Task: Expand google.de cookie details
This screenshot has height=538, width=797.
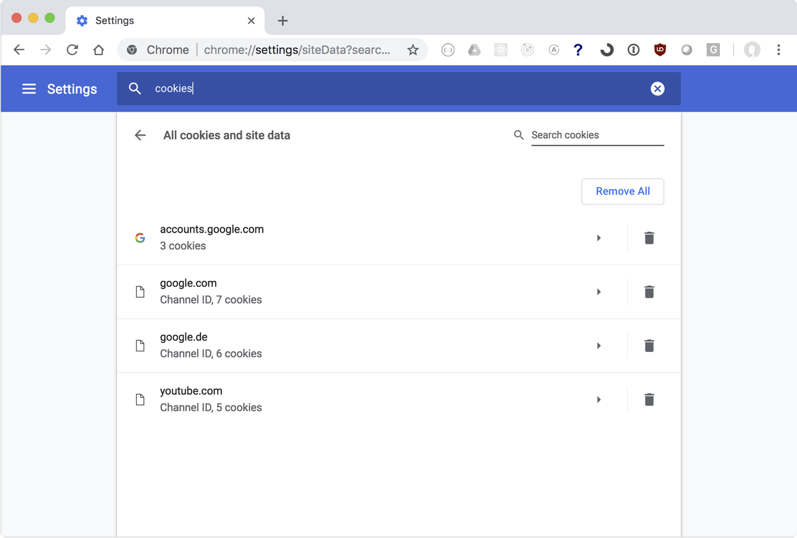Action: (598, 345)
